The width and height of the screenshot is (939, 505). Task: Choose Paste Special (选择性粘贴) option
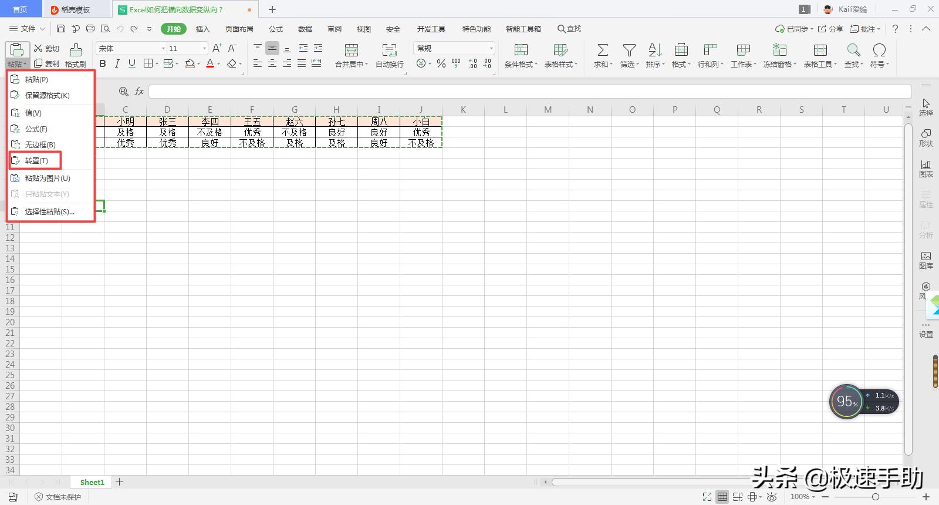(49, 211)
